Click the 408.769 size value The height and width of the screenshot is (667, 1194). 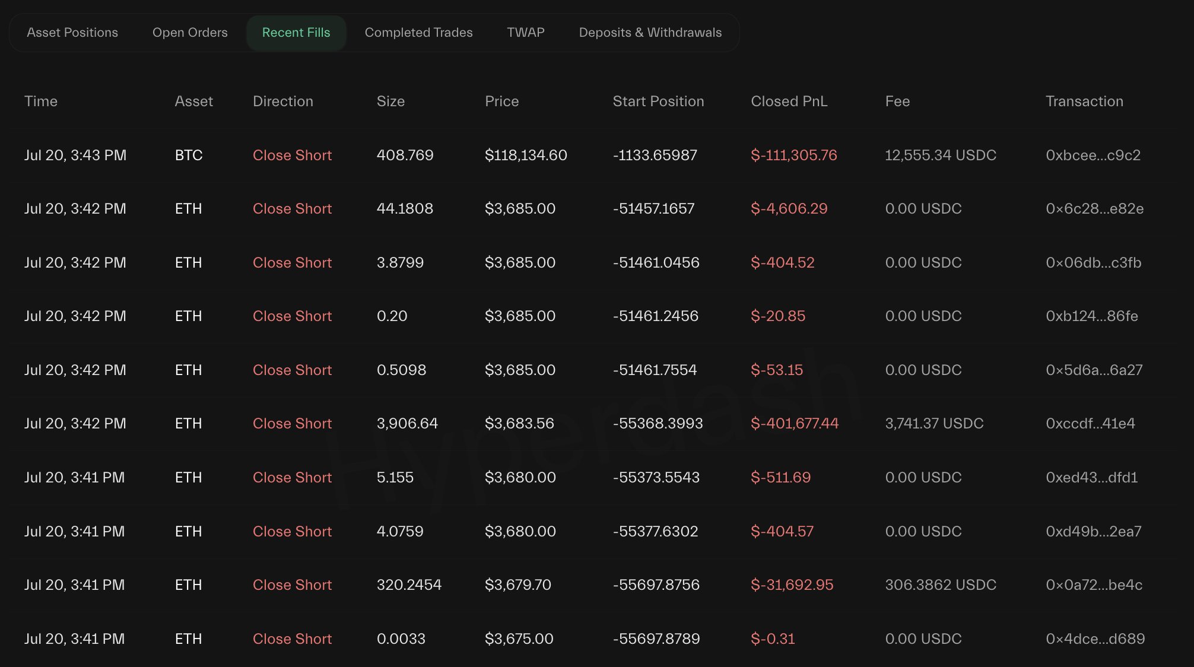[405, 155]
